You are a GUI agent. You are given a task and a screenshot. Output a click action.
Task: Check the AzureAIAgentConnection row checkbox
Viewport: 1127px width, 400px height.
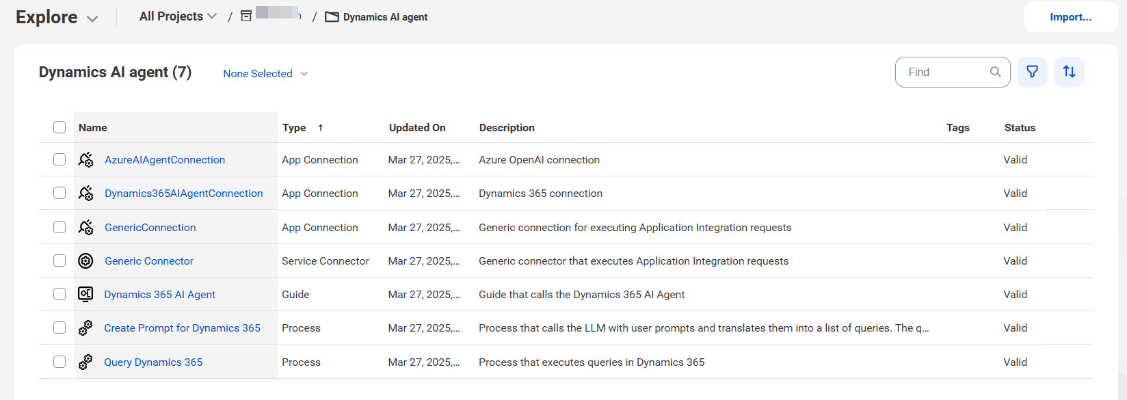(x=59, y=159)
